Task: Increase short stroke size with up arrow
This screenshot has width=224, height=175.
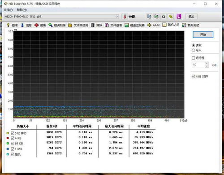Action: (x=207, y=63)
